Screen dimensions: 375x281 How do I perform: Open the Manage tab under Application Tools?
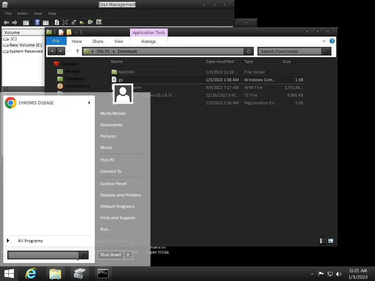[148, 41]
